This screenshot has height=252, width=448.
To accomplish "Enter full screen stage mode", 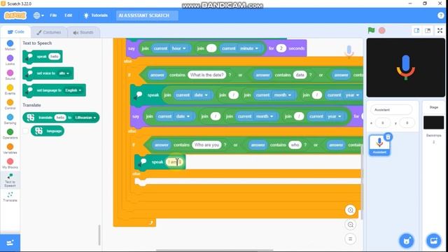I will [440, 31].
